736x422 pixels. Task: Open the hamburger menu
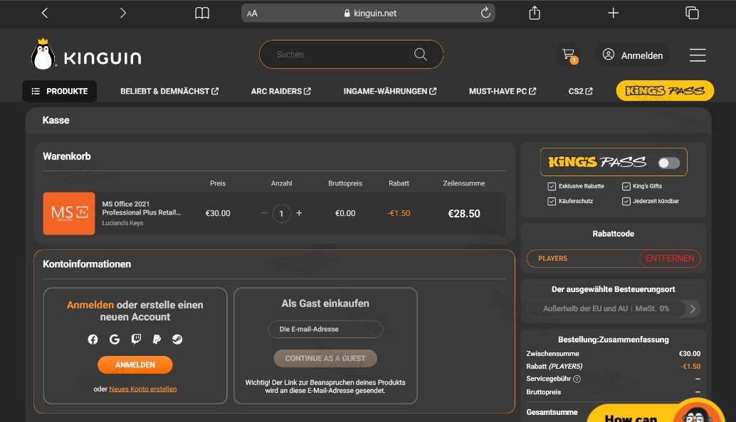click(x=698, y=54)
